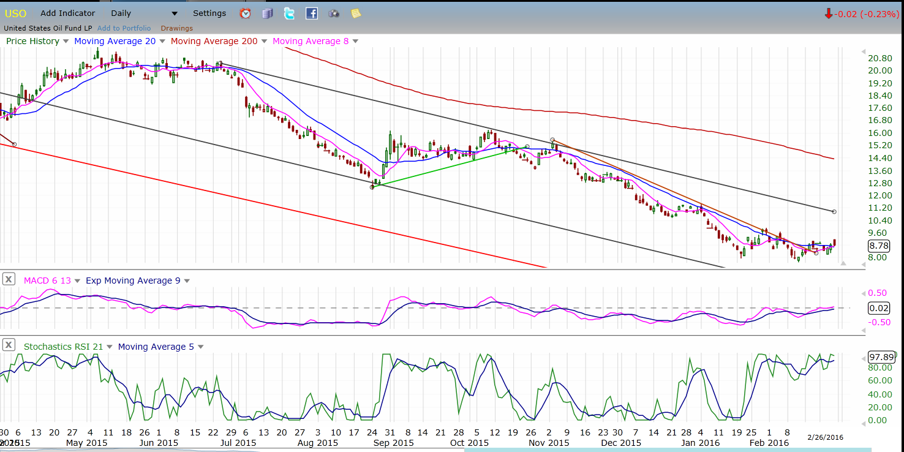The width and height of the screenshot is (904, 452).
Task: Open the Daily timeframe dropdown
Action: point(145,13)
